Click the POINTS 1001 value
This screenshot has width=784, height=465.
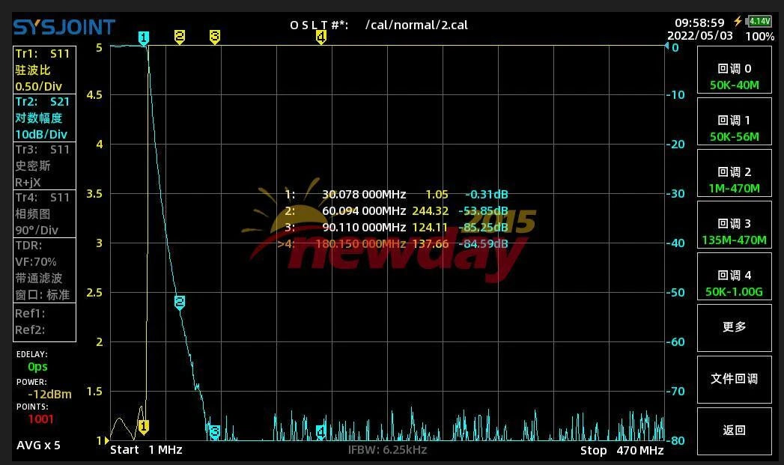pos(40,419)
